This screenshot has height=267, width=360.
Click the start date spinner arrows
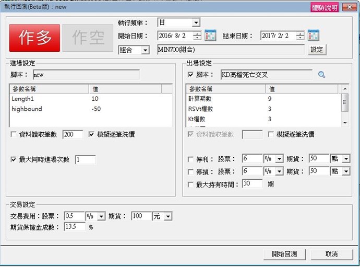click(197, 36)
